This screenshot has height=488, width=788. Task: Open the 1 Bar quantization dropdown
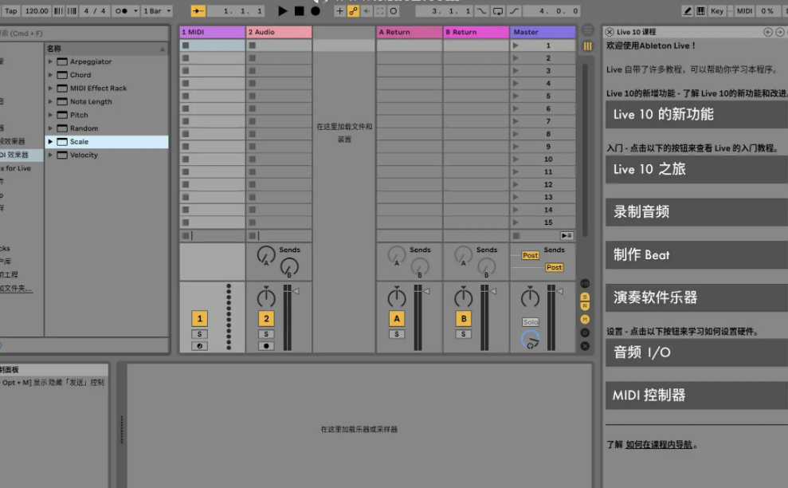[x=157, y=10]
